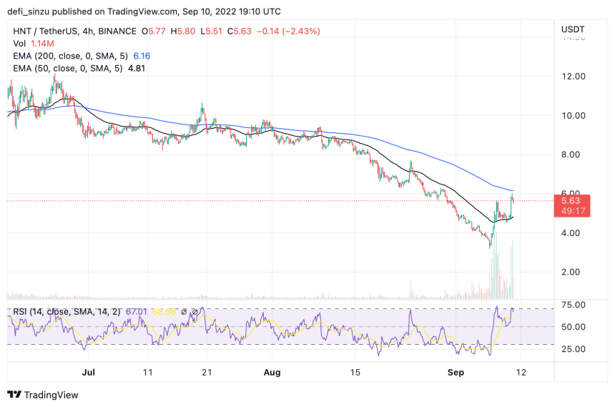The image size is (615, 407).
Task: Click the RSI 25.00 scale label
Action: coord(574,349)
